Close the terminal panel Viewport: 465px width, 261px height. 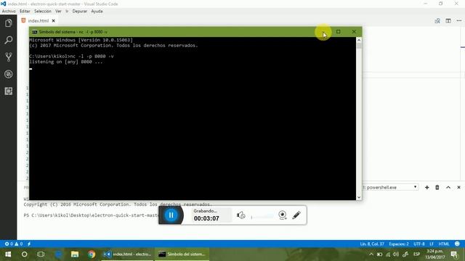[458, 187]
